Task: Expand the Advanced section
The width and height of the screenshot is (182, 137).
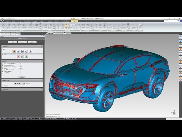Action: pos(42,89)
